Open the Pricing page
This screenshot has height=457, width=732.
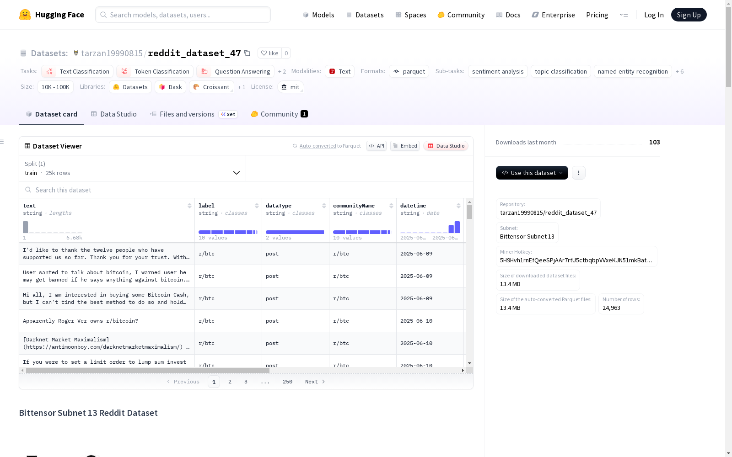click(597, 15)
